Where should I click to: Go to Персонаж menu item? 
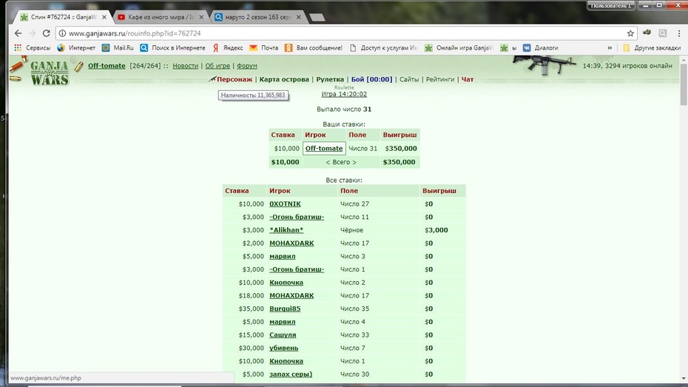click(235, 79)
